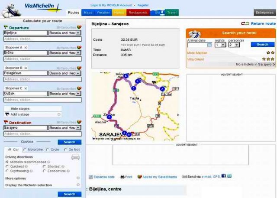This screenshot has width=277, height=198.
Task: Open More hotels in Sarajevo link
Action: click(x=255, y=65)
